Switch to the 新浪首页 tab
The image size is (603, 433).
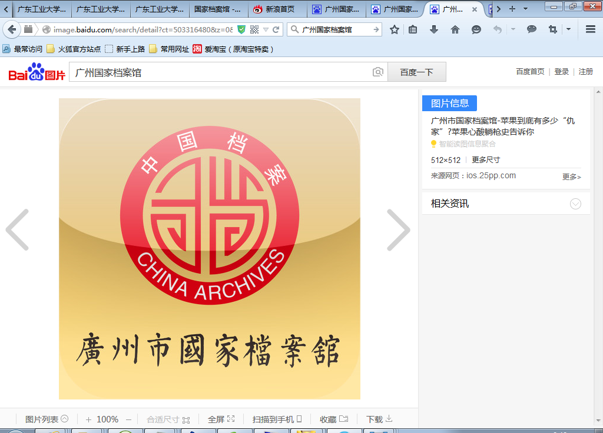(277, 9)
